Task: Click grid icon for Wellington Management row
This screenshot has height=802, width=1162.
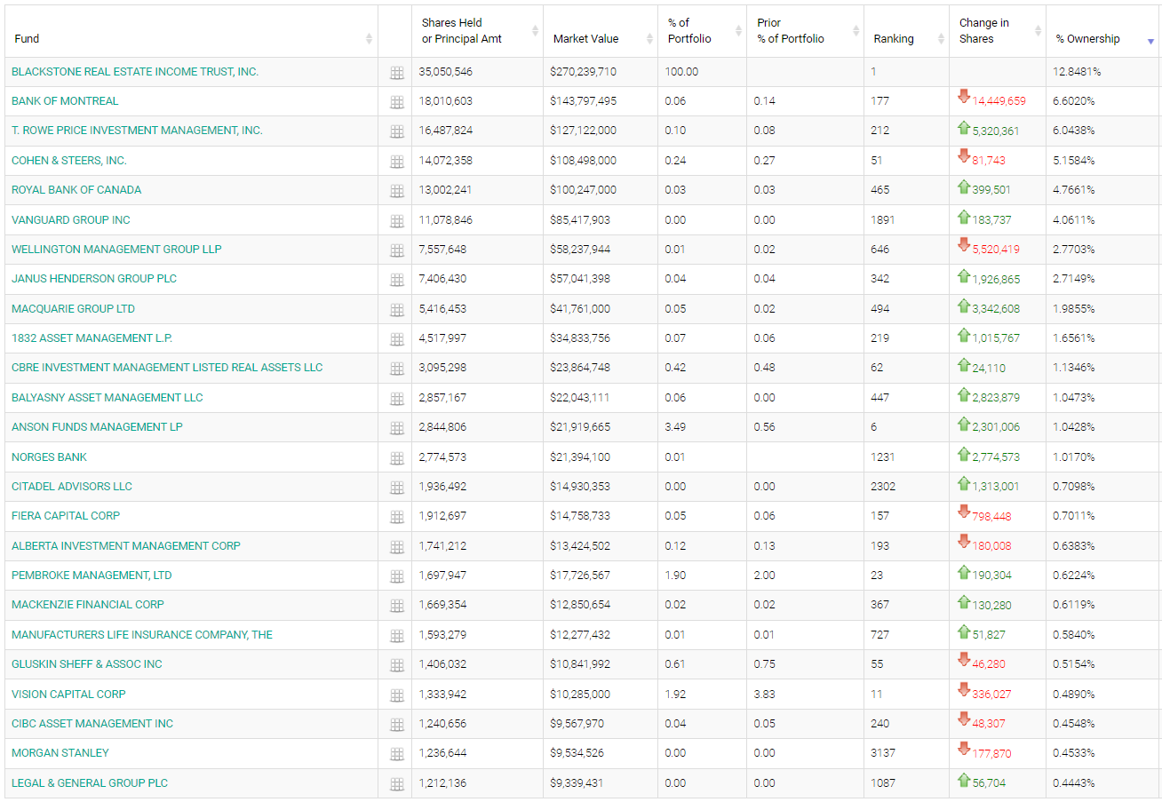Action: (x=397, y=250)
